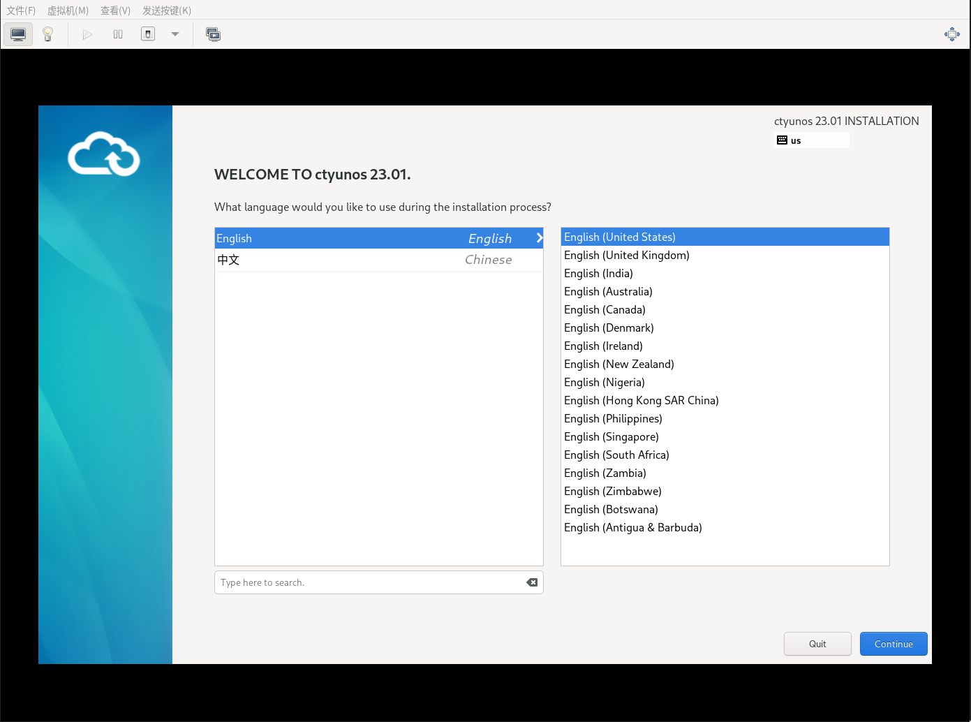971x722 pixels.
Task: Choose English (Denmark) locale
Action: (725, 328)
